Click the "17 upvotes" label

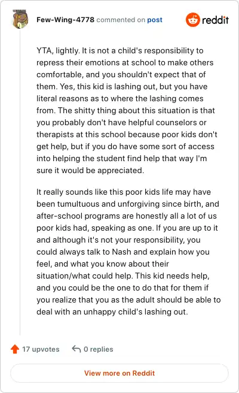[x=41, y=349]
